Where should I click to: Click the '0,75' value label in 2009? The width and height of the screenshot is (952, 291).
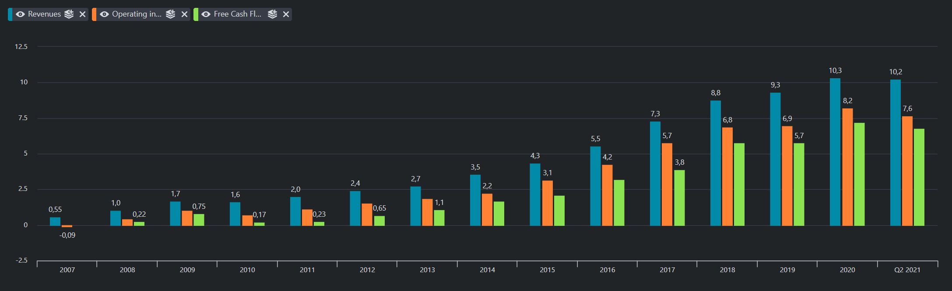[199, 206]
